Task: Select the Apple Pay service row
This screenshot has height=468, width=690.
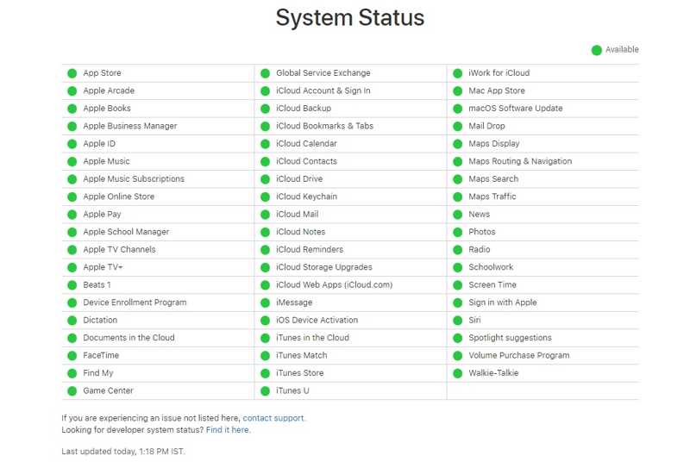Action: tap(102, 215)
